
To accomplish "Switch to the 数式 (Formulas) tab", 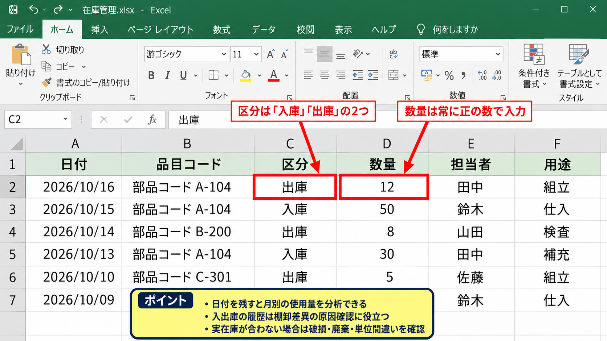I will [x=222, y=29].
